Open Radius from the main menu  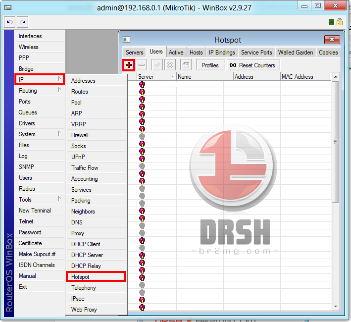click(x=40, y=189)
